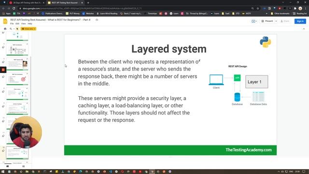Image resolution: width=309 pixels, height=174 pixels.
Task: Open the Help menu
Action: [x=30, y=24]
